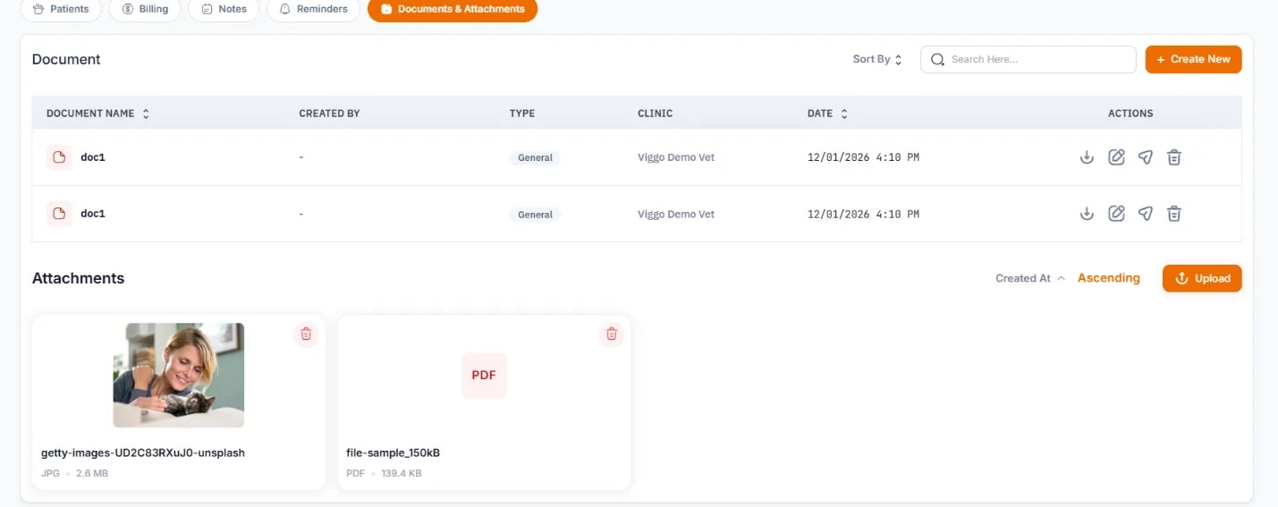
Task: Click the TYPE column header
Action: 522,114
